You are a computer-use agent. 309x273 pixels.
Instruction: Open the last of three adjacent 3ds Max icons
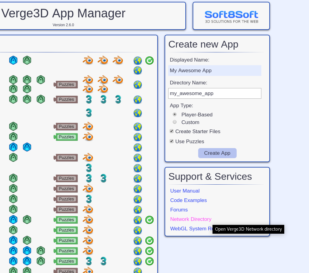point(118,99)
